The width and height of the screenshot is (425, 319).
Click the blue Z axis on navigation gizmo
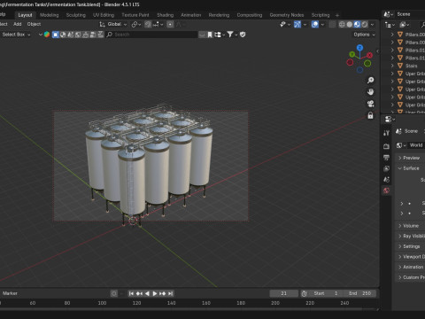pos(359,48)
